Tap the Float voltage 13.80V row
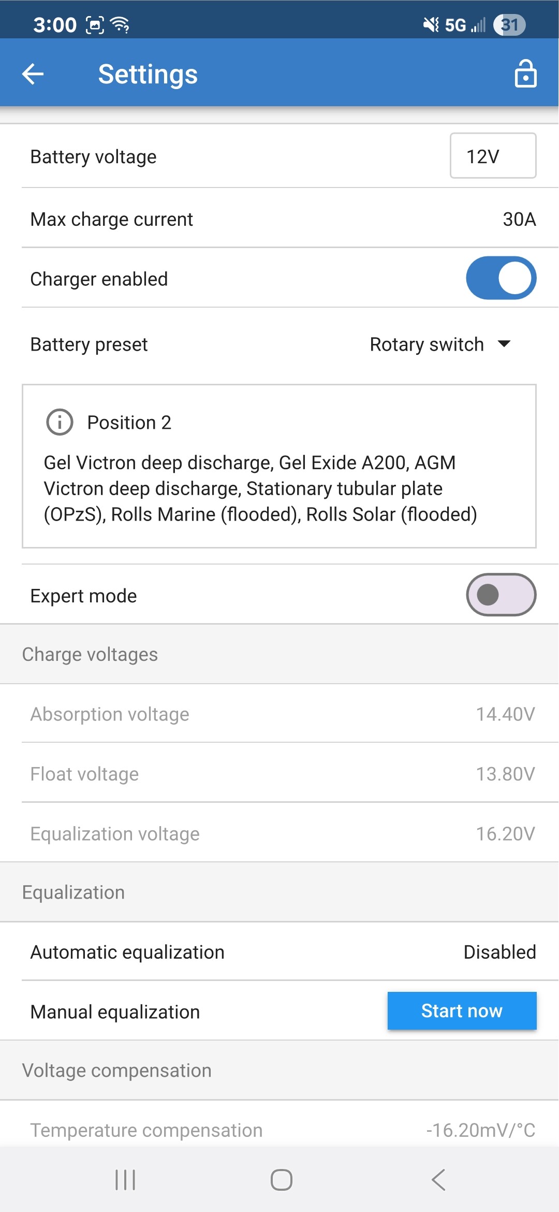 [279, 774]
